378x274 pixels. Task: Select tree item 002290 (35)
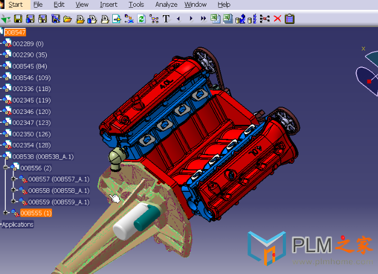[30, 55]
